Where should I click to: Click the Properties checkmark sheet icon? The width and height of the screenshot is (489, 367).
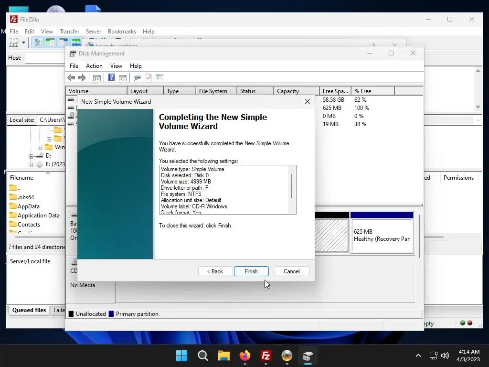coord(149,77)
